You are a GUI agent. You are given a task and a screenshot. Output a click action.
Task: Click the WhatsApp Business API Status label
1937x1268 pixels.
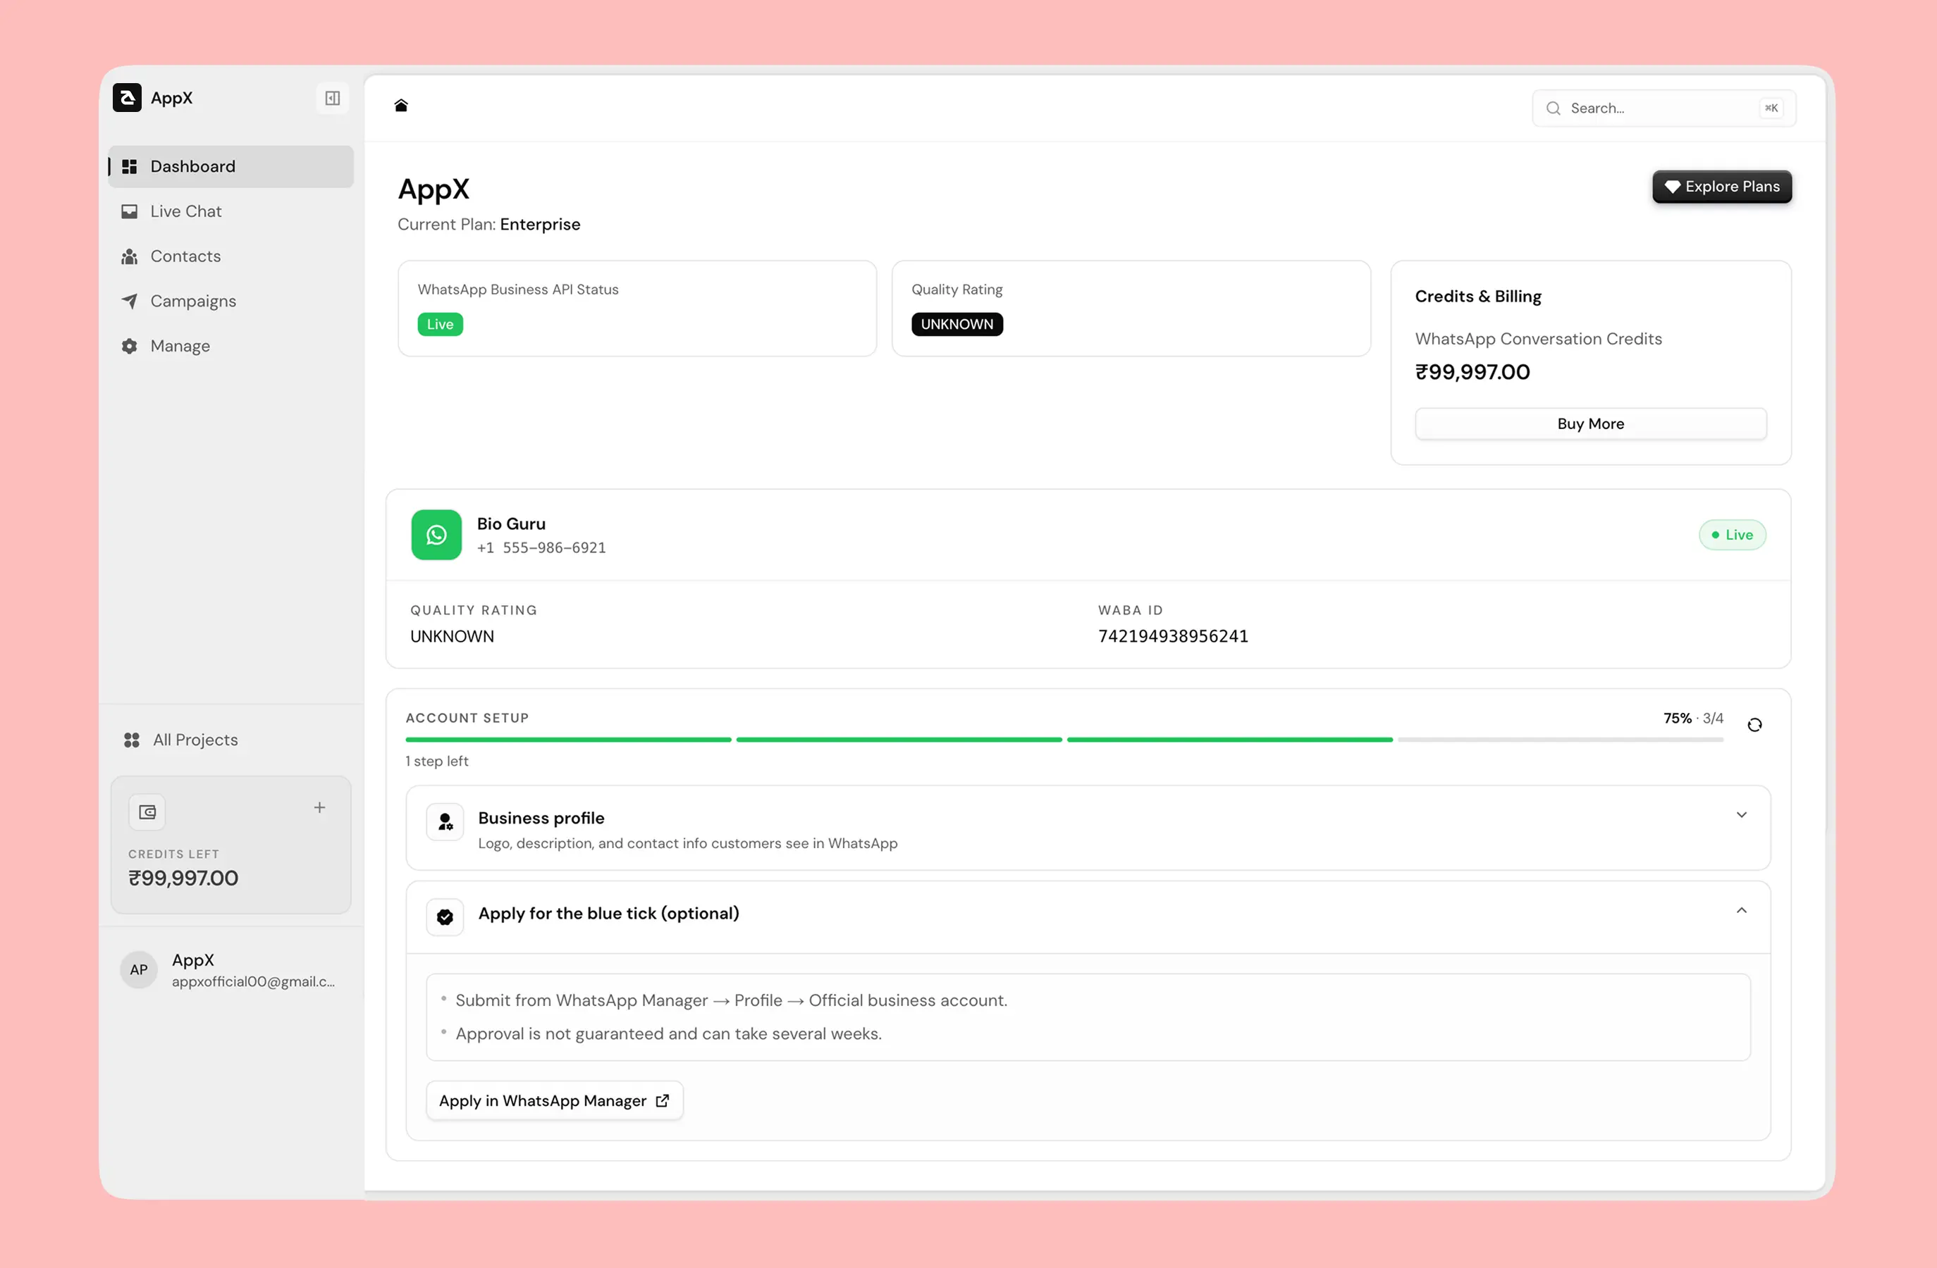(517, 290)
